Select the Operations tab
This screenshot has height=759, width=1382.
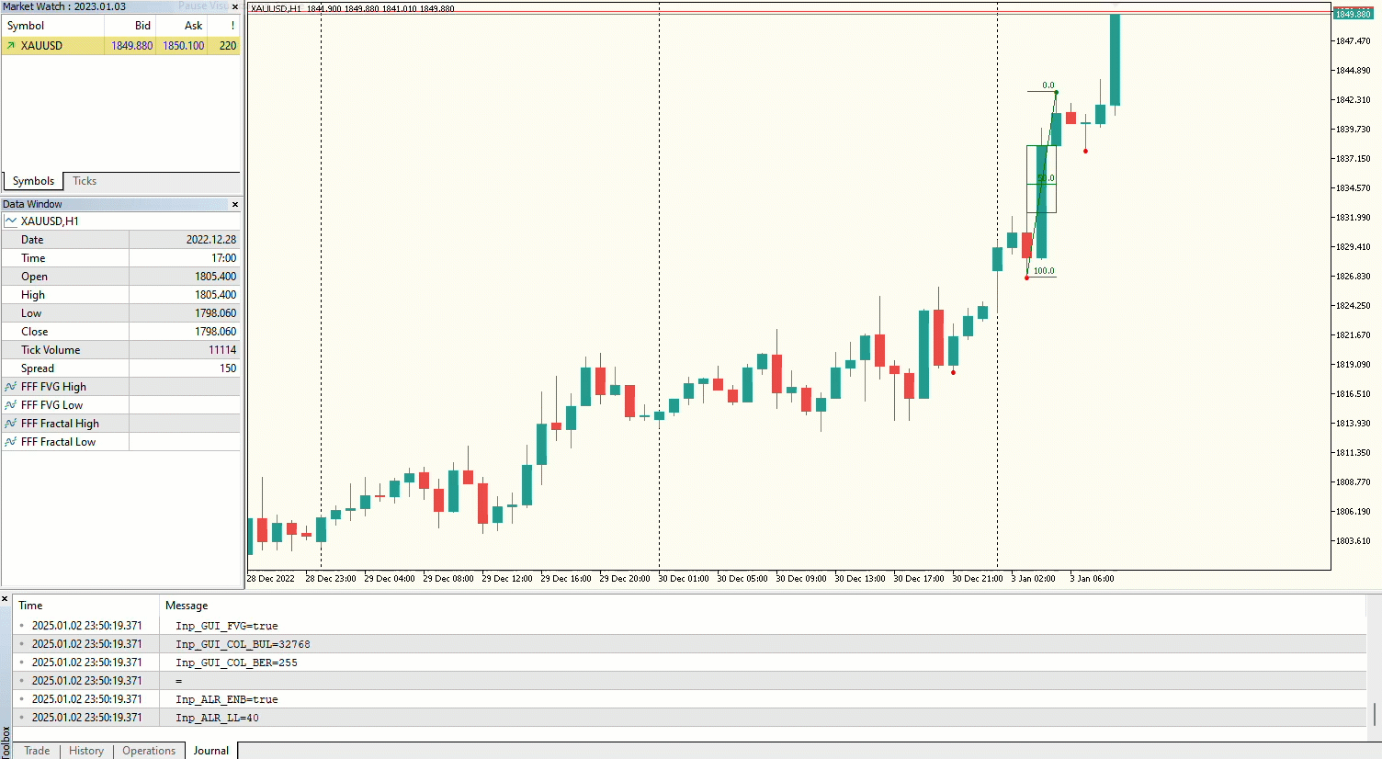149,751
